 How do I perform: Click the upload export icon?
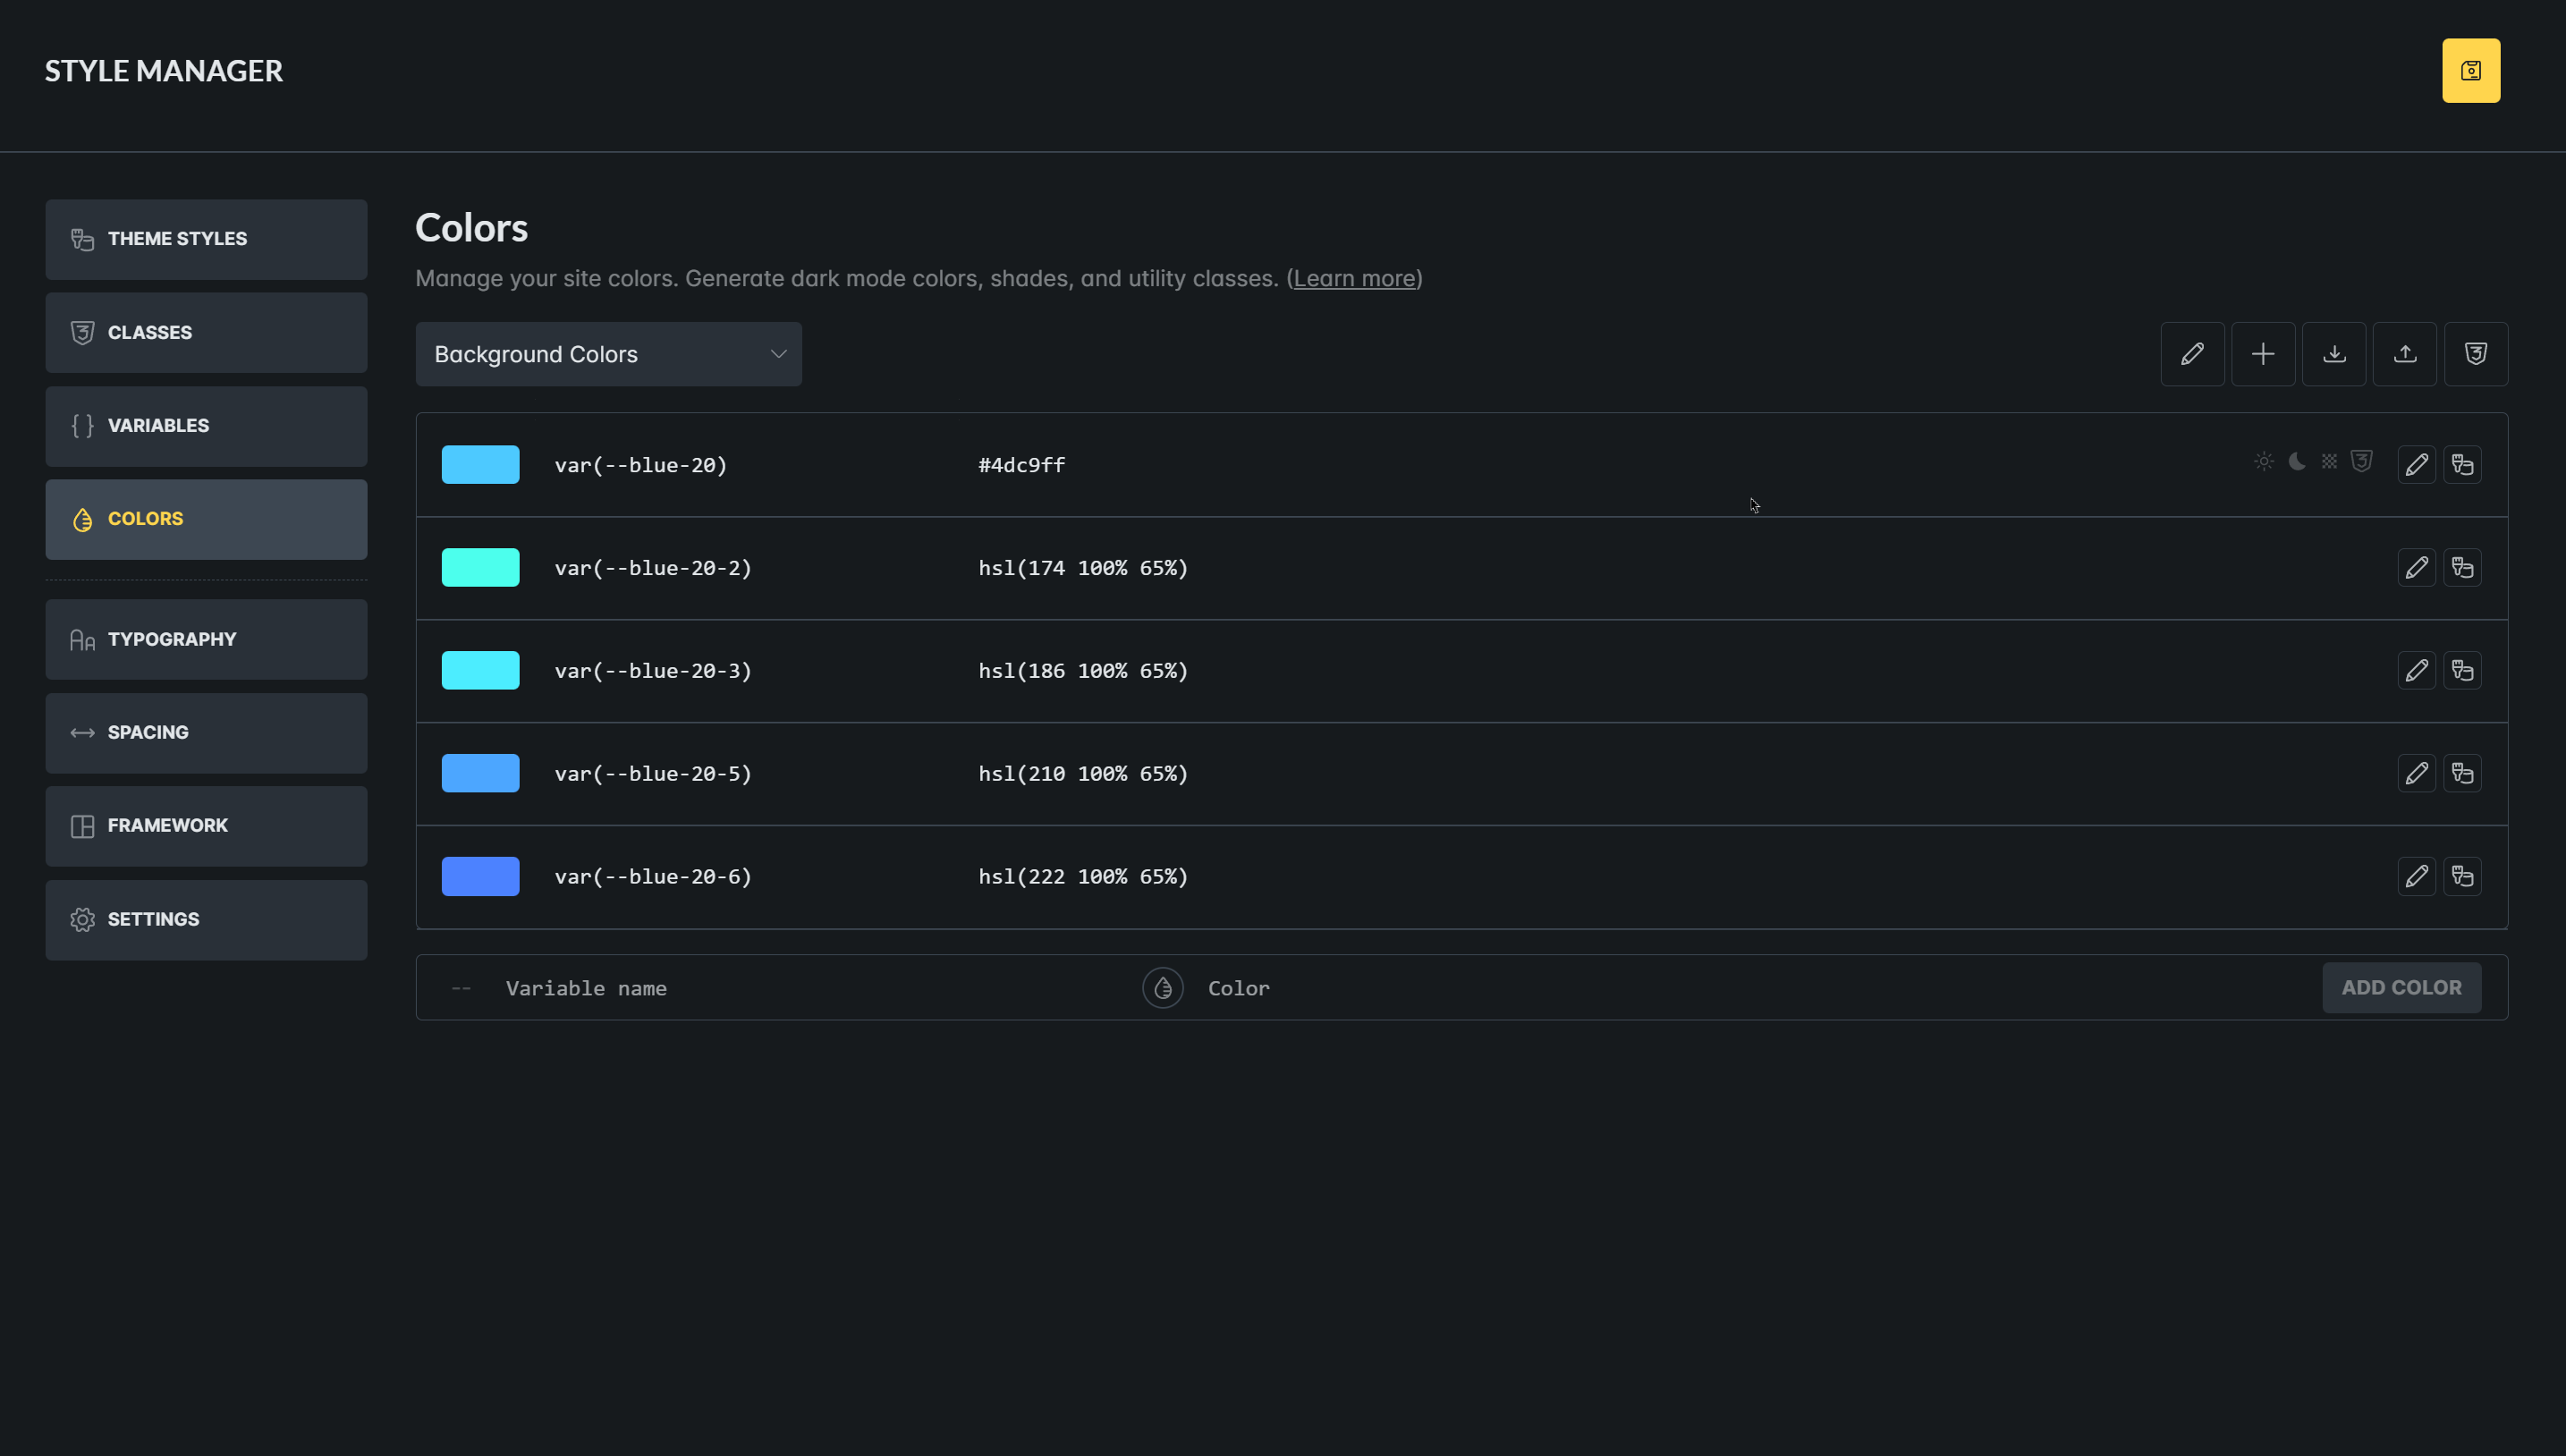2405,354
